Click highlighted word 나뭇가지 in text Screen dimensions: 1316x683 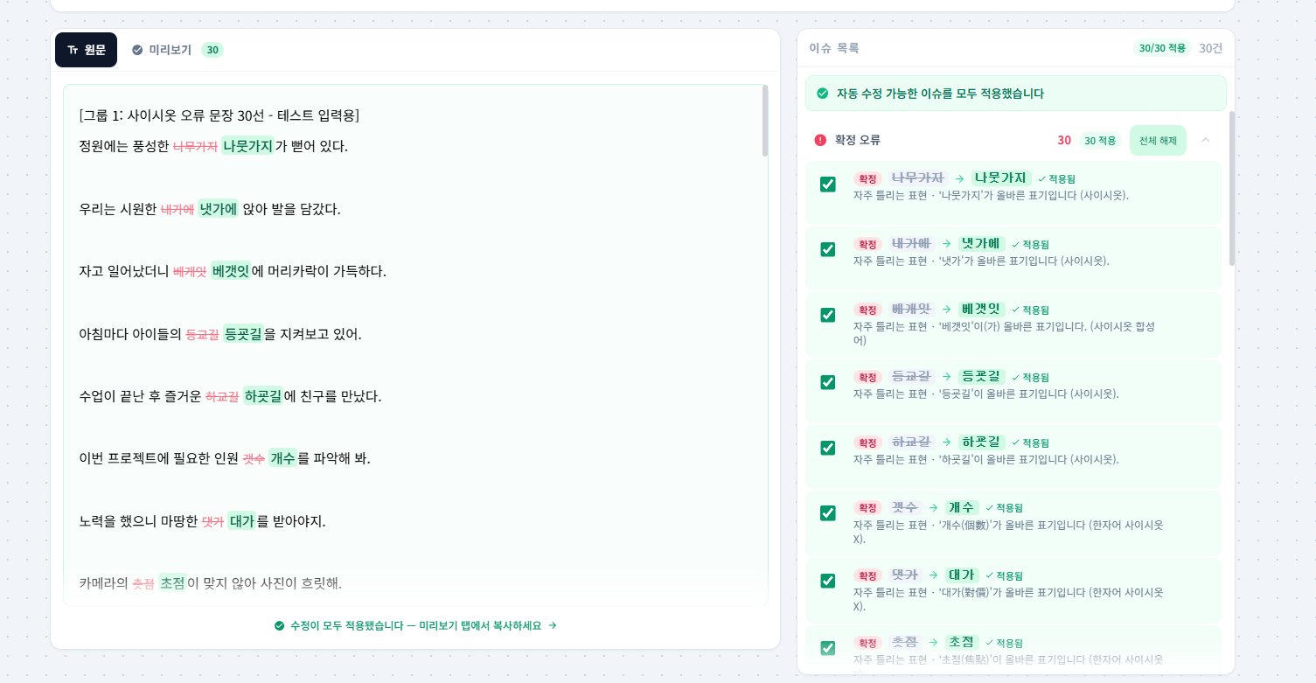tap(247, 146)
